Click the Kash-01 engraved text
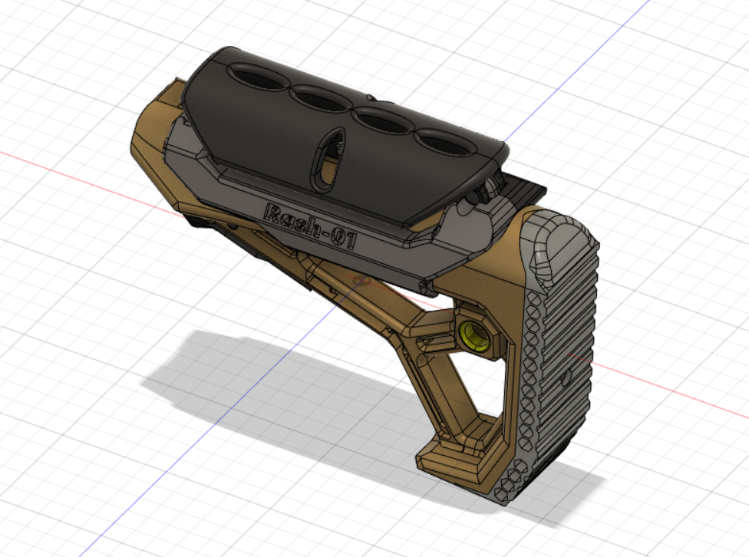The height and width of the screenshot is (557, 749). (x=311, y=225)
